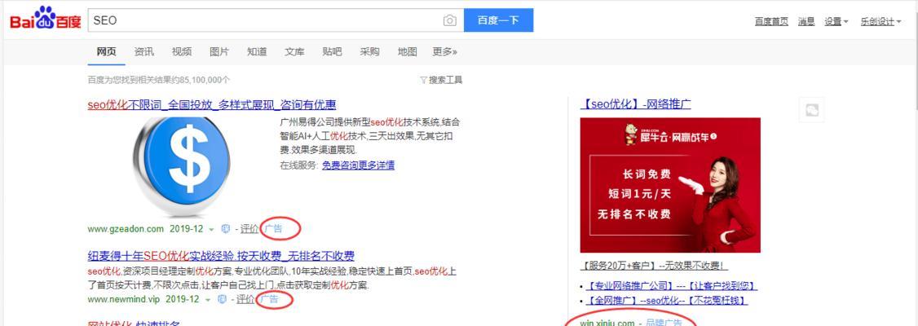The width and height of the screenshot is (918, 326).
Task: Switch to the 知道 tab
Action: coord(257,51)
